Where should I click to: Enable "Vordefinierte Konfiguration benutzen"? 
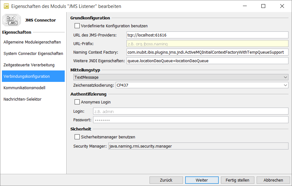coord(77,26)
